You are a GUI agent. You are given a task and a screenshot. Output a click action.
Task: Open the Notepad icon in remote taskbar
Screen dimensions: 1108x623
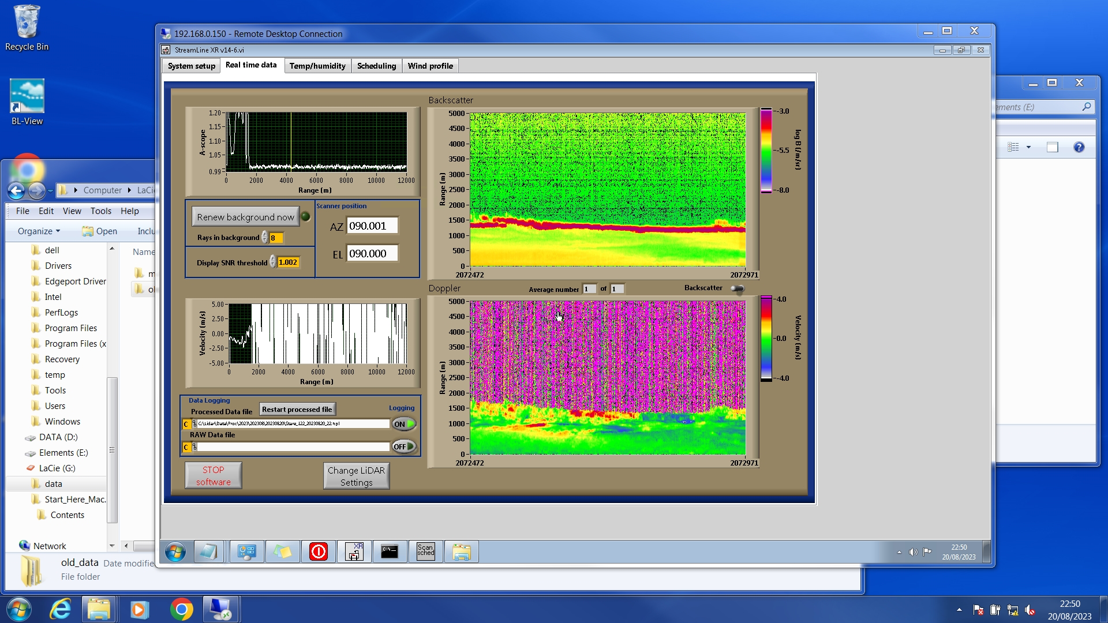208,552
